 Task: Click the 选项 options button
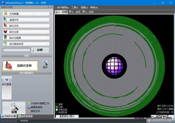45,64
